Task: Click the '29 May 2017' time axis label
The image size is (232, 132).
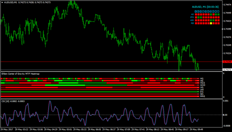Action: [7, 129]
